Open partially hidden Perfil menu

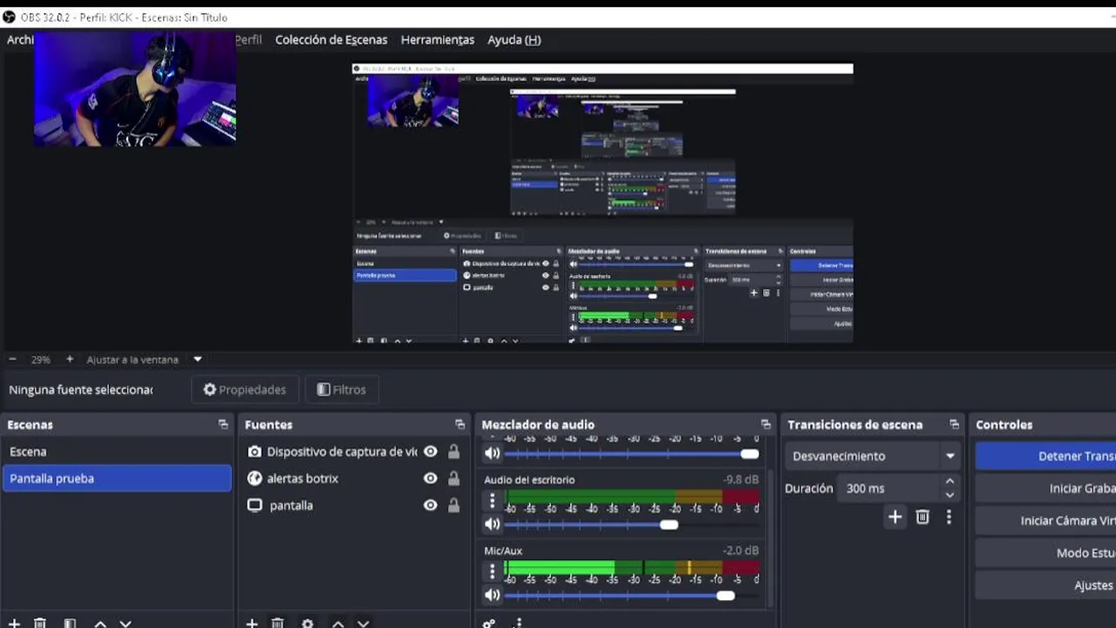[x=249, y=39]
